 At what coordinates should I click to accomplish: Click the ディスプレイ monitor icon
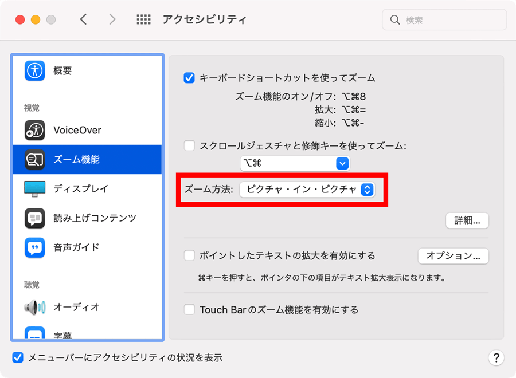34,188
